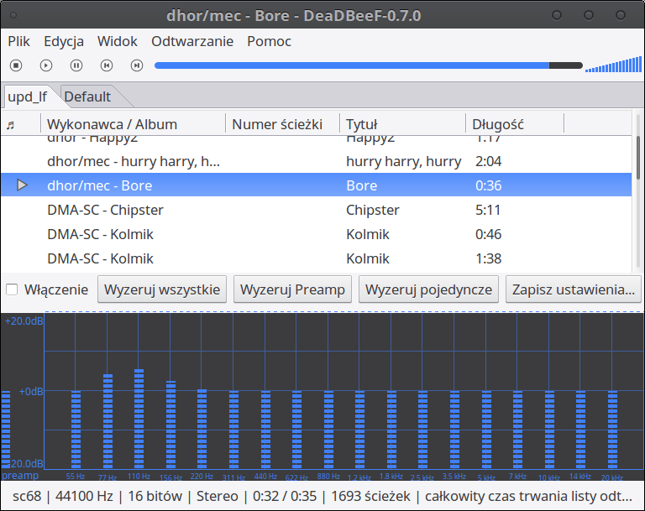645x511 pixels.
Task: Adjust the 77 Hz equalizer band
Action: tap(107, 421)
